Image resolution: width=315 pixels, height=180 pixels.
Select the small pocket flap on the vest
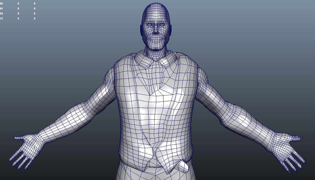coord(183,166)
